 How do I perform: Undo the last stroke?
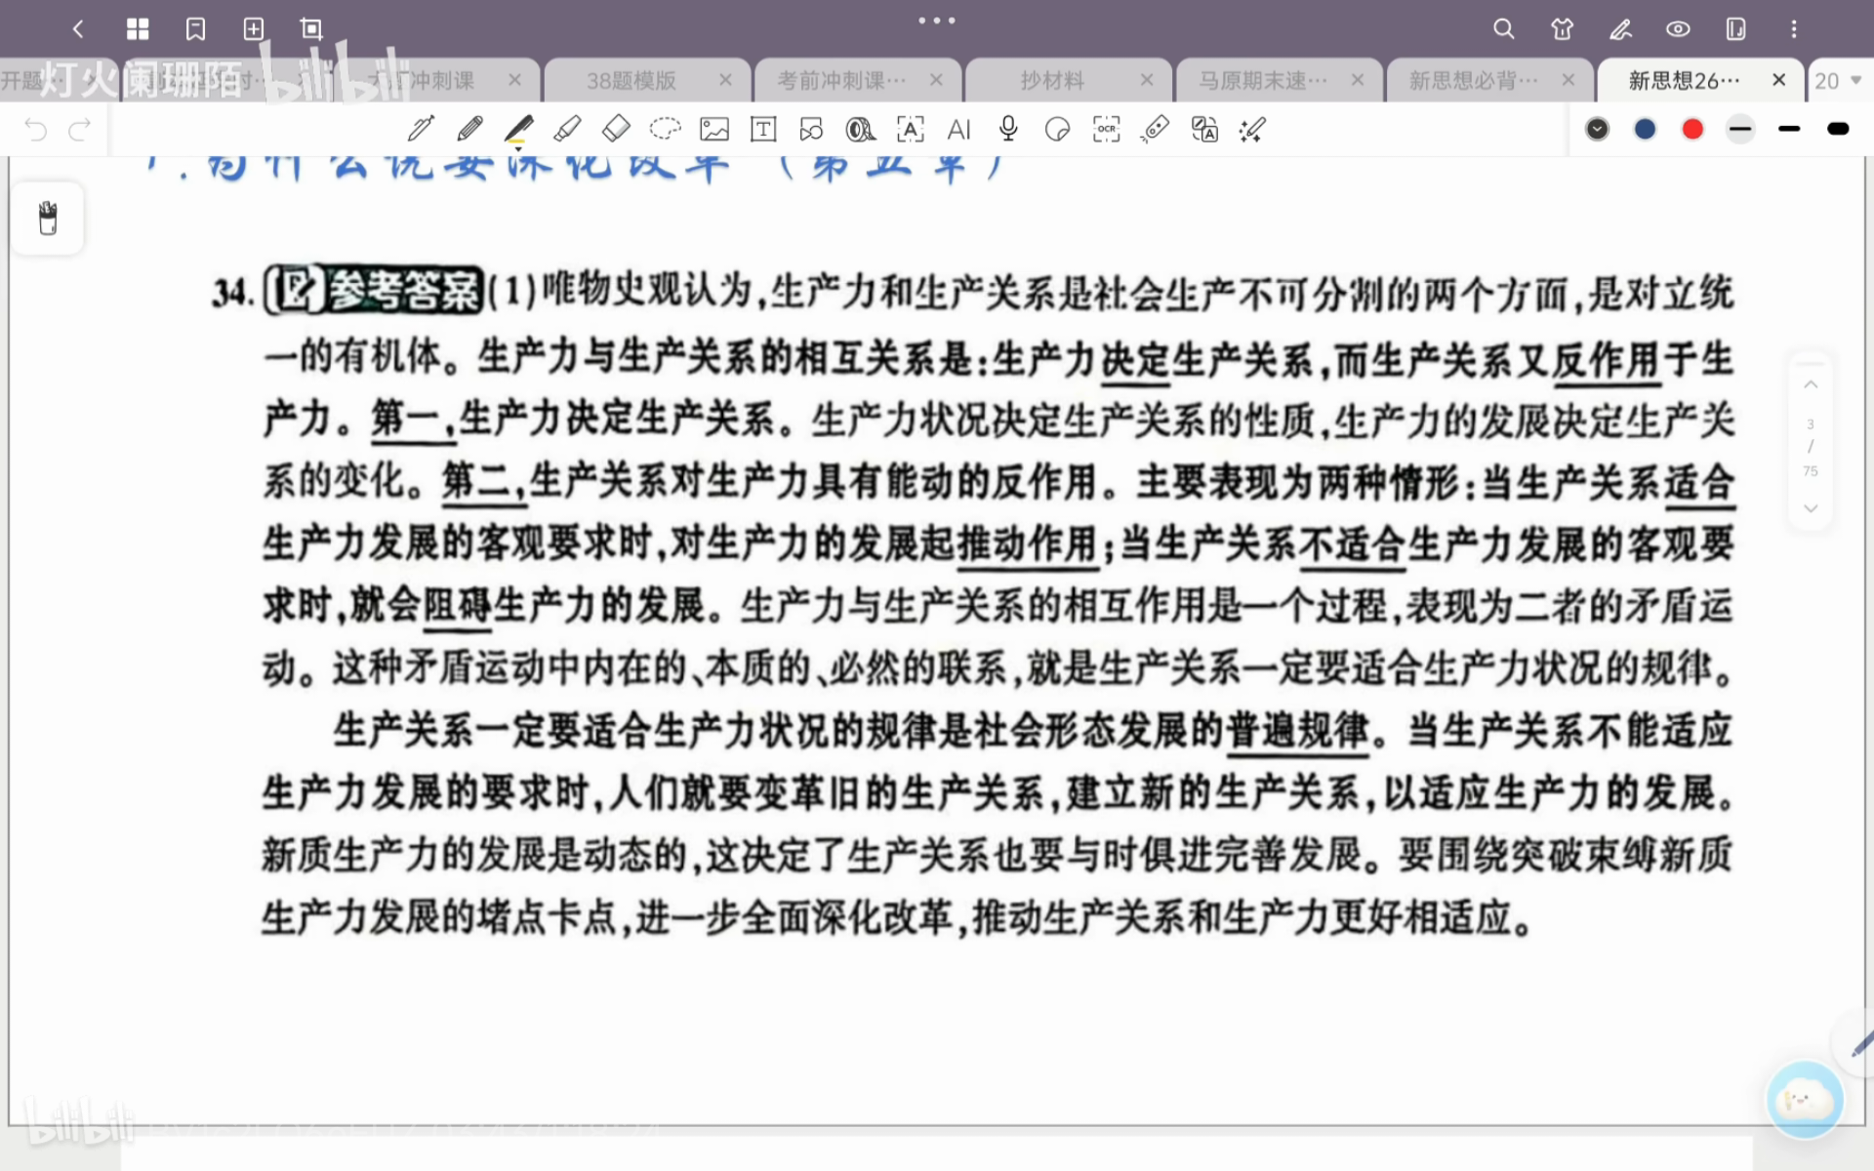pos(35,130)
